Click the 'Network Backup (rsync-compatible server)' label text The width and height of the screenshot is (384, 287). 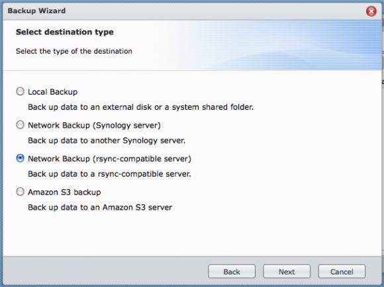point(109,159)
